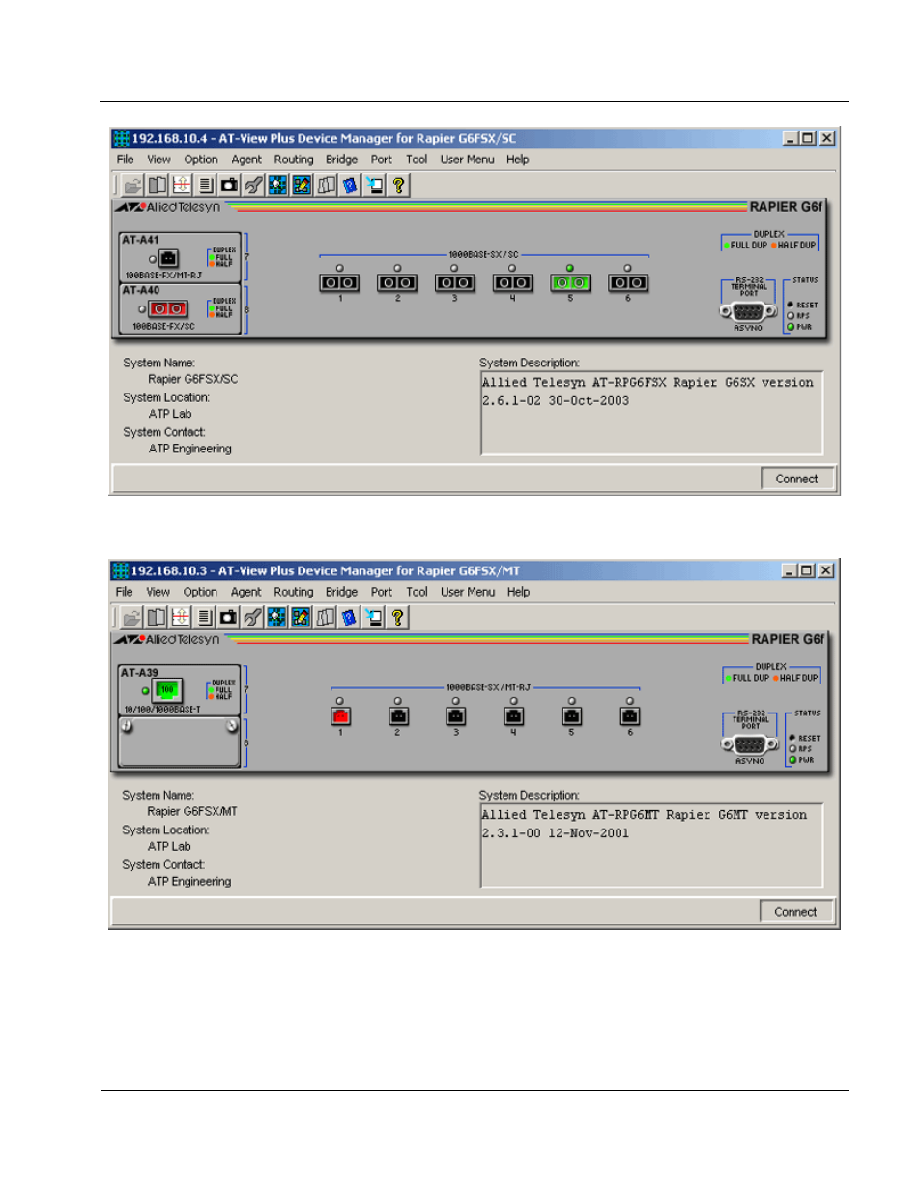
Task: Click the green 100 port on the AT-A39 module
Action: pos(167,690)
